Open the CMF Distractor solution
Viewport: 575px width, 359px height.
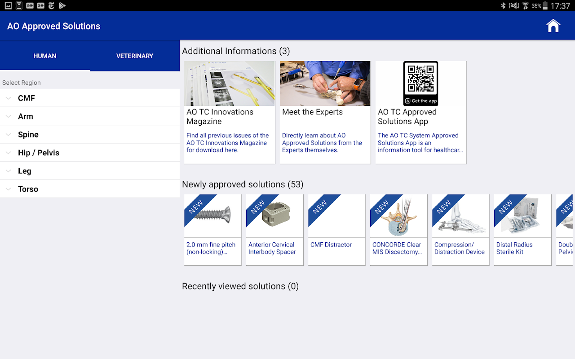click(336, 229)
